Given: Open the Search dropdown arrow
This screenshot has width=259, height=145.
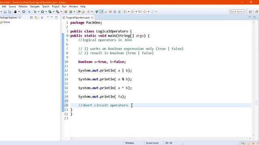Looking at the screenshot, I should [x=92, y=12].
